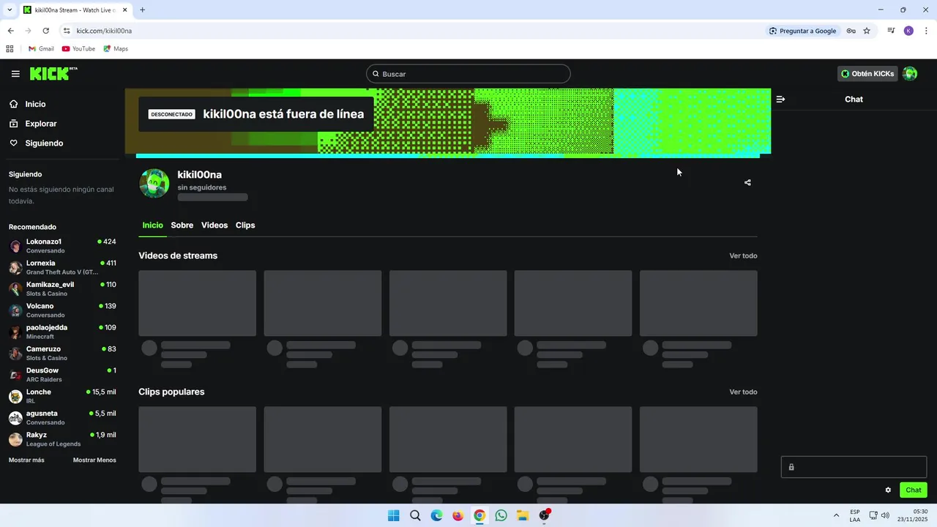Click the Siguiendo heart icon
Image resolution: width=937 pixels, height=527 pixels.
[14, 143]
